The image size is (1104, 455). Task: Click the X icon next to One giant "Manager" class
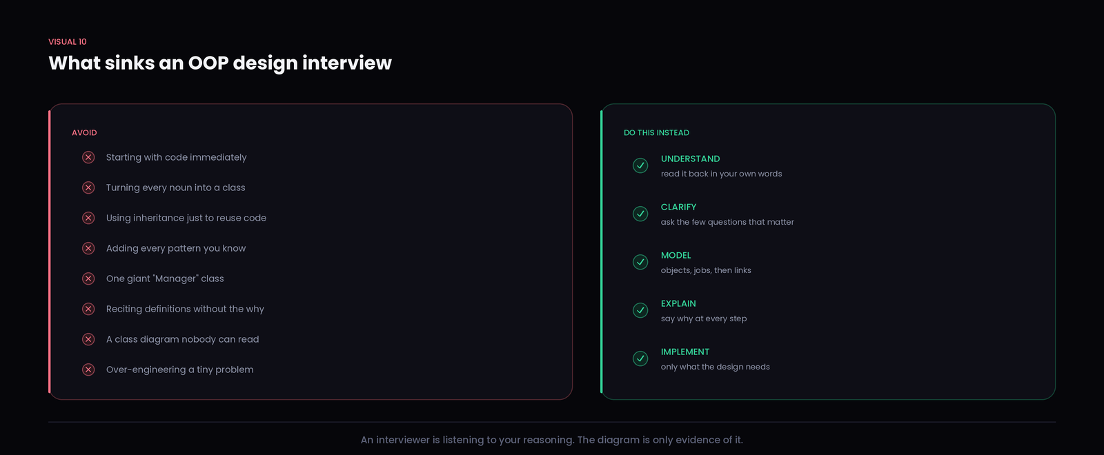pyautogui.click(x=88, y=279)
